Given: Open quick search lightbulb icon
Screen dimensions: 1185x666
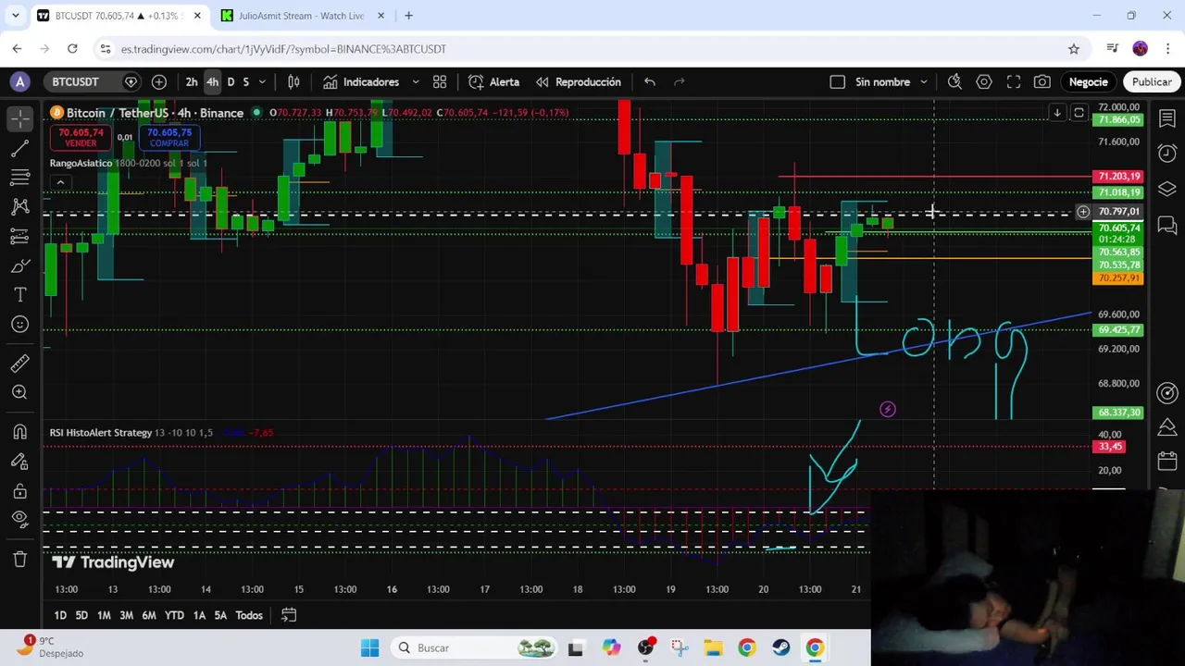Looking at the screenshot, I should (x=954, y=82).
